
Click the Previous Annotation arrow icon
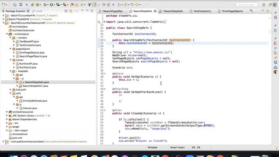(125, 5)
